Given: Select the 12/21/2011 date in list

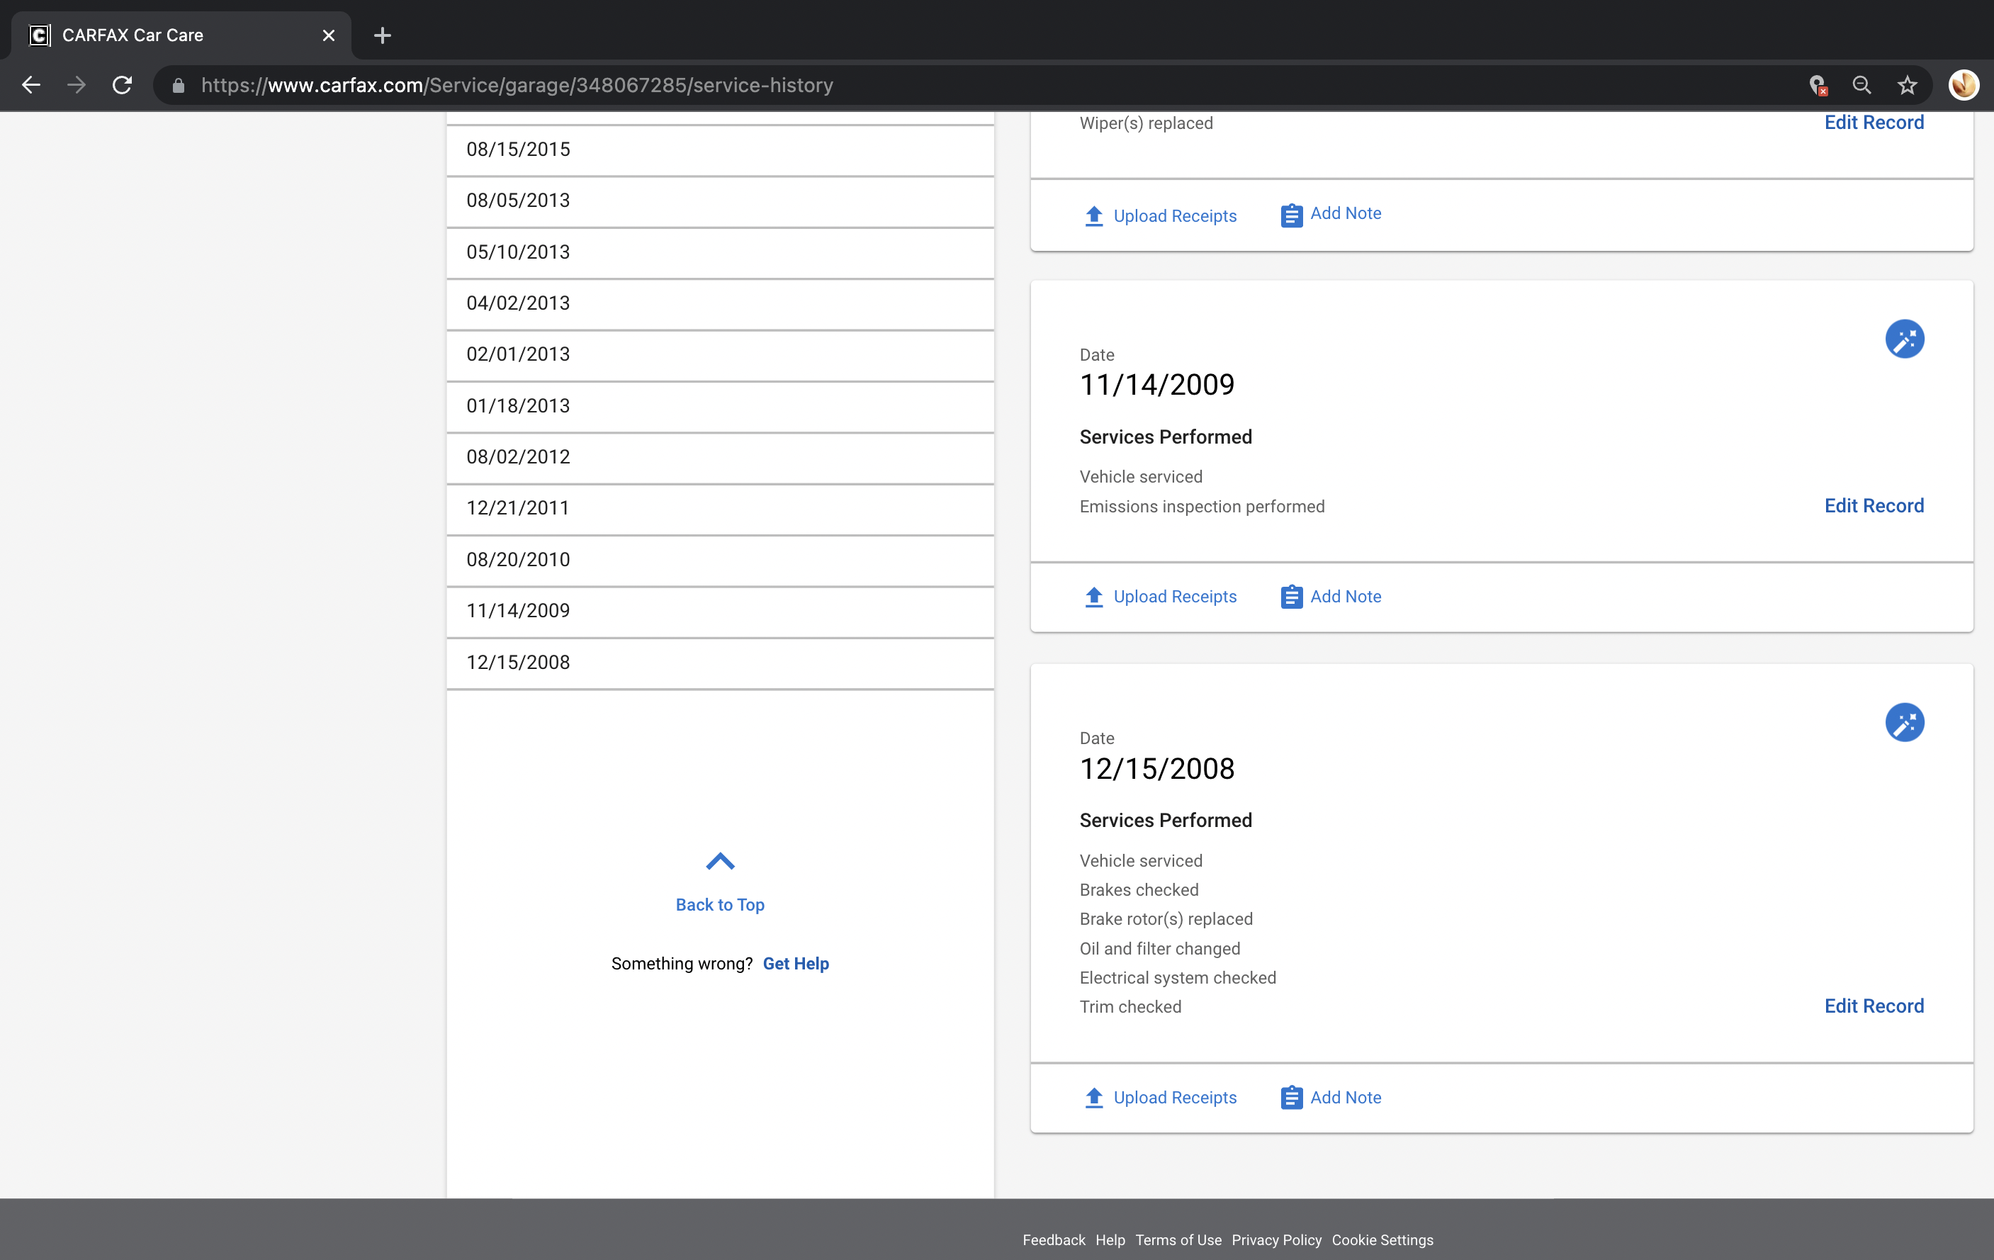Looking at the screenshot, I should click(x=720, y=509).
